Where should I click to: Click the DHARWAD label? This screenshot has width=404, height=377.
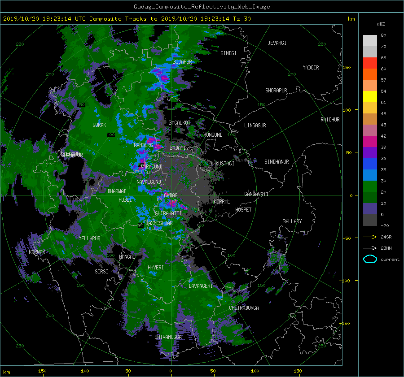(x=117, y=191)
